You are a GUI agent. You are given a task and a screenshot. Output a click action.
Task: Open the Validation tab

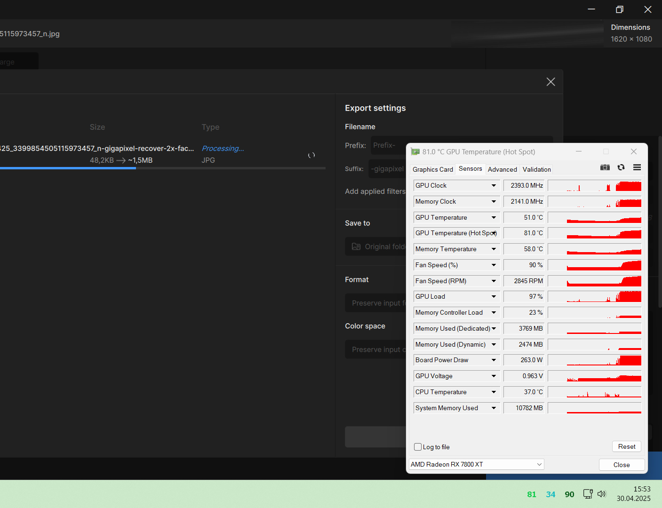pos(537,169)
